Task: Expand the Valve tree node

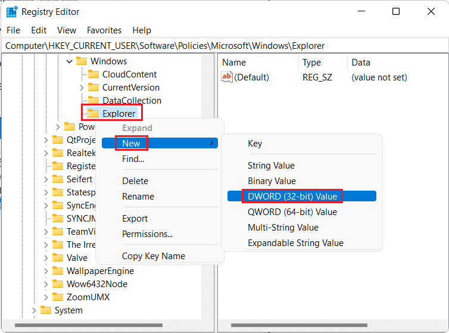Action: pos(46,257)
